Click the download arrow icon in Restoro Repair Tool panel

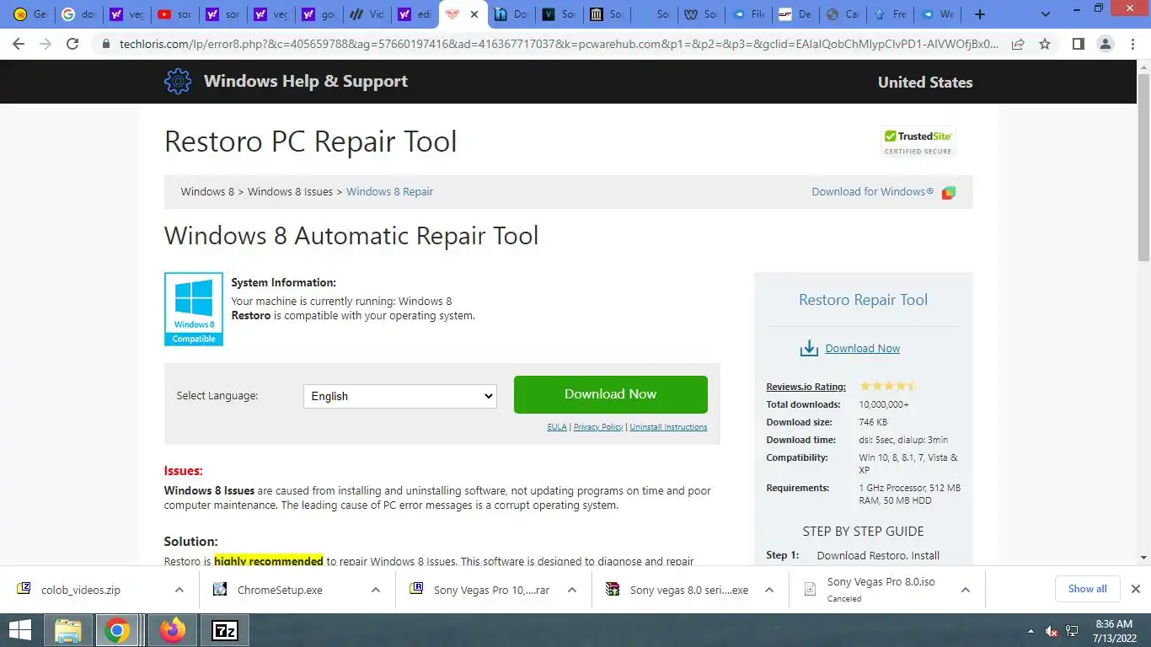pyautogui.click(x=809, y=348)
